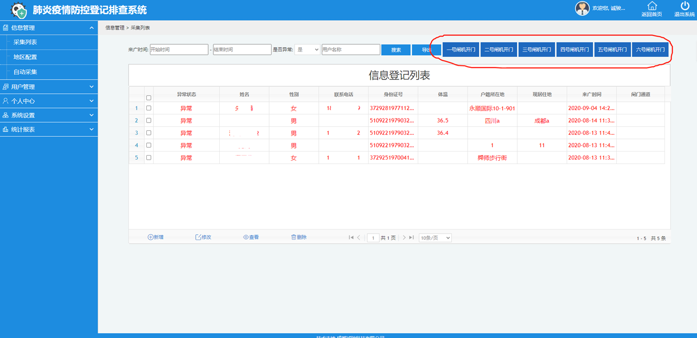Click the 导出 export button

[426, 50]
